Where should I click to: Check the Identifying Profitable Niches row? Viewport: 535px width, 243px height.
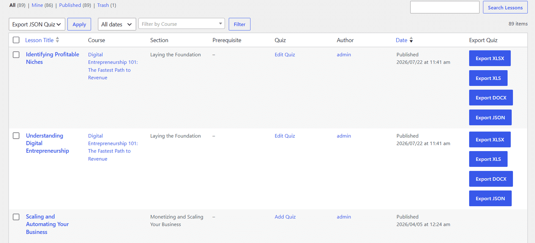coord(16,54)
